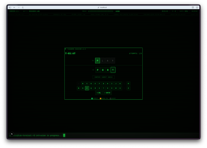Reload the page with refresh icon
The width and height of the screenshot is (207, 148).
click(23, 8)
